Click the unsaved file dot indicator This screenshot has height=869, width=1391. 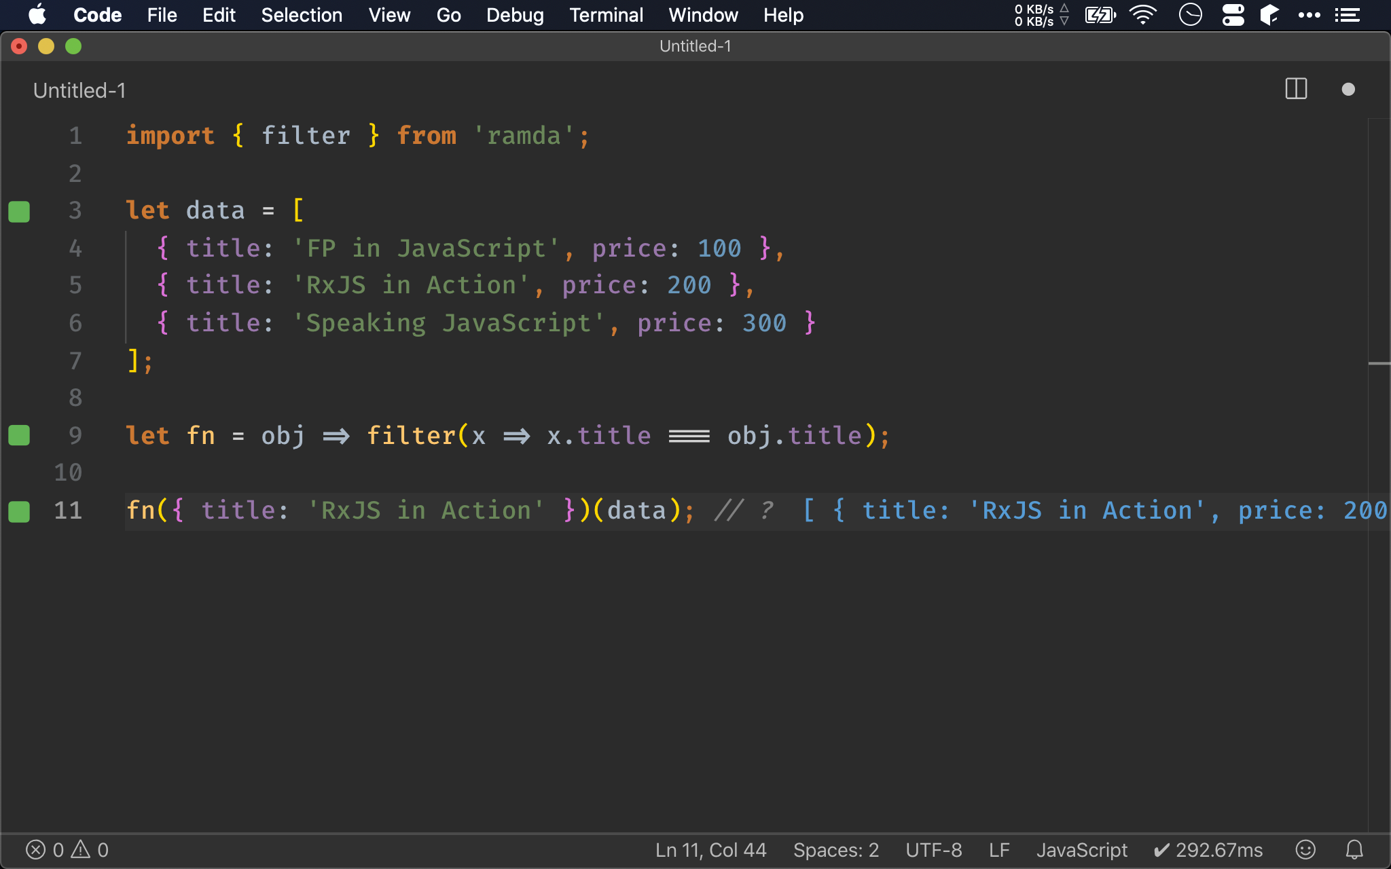[1348, 89]
